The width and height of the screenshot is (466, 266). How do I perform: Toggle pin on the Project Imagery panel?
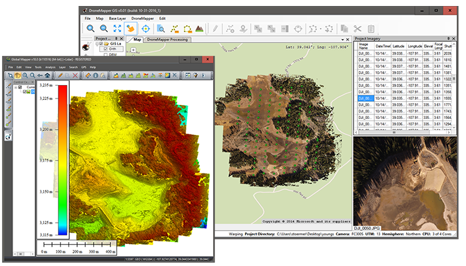(x=449, y=39)
